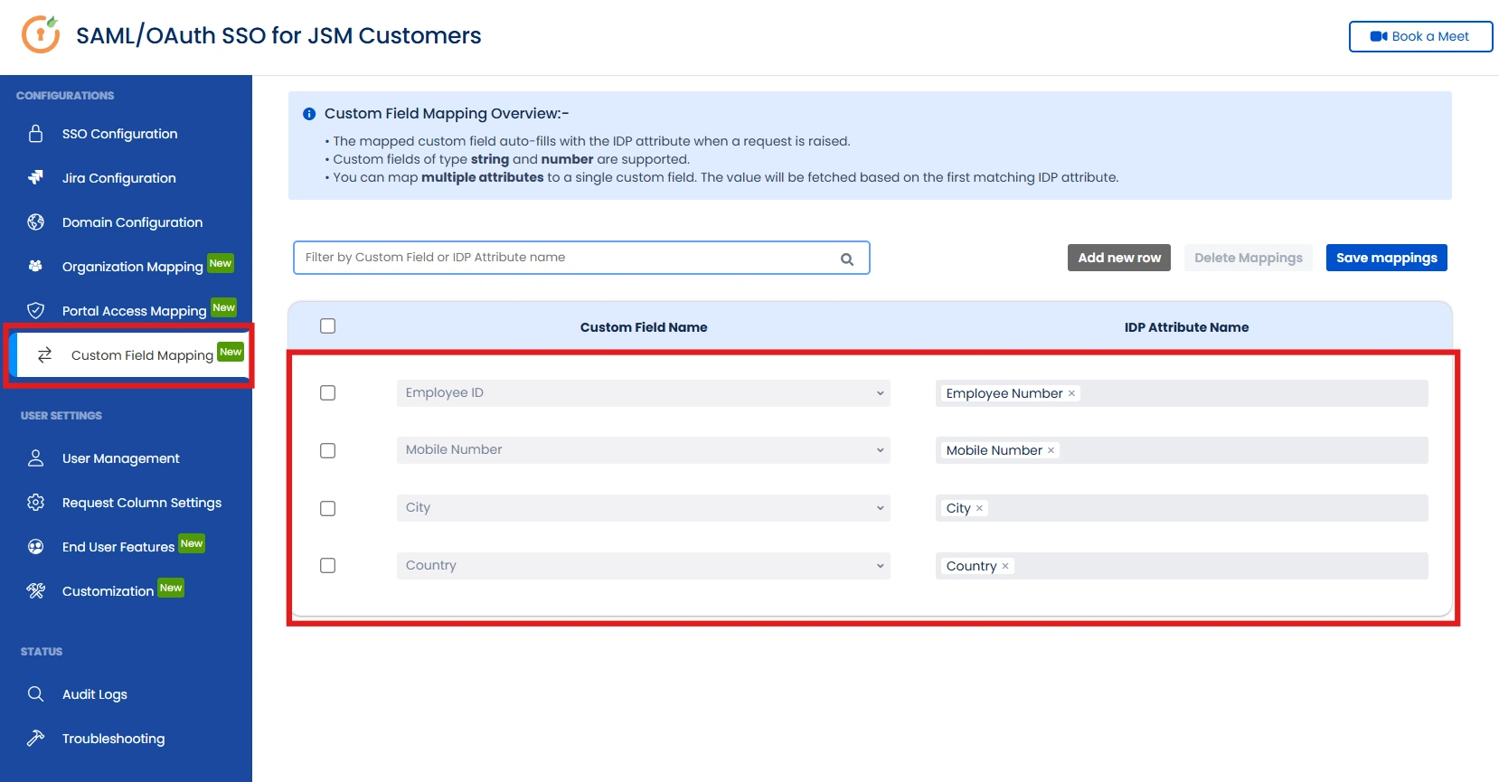Check the Employee ID row checkbox
This screenshot has height=782, width=1499.
[x=328, y=393]
